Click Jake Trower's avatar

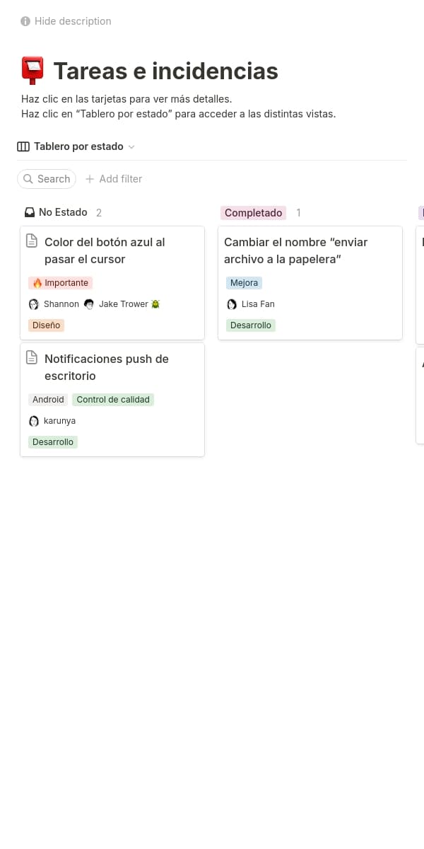click(89, 304)
